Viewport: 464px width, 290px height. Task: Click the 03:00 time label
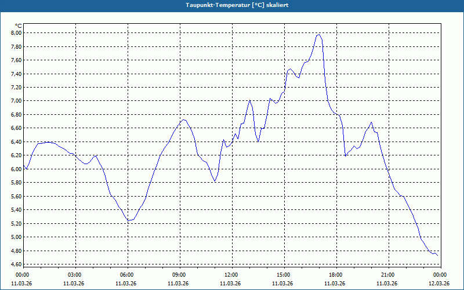click(x=76, y=275)
